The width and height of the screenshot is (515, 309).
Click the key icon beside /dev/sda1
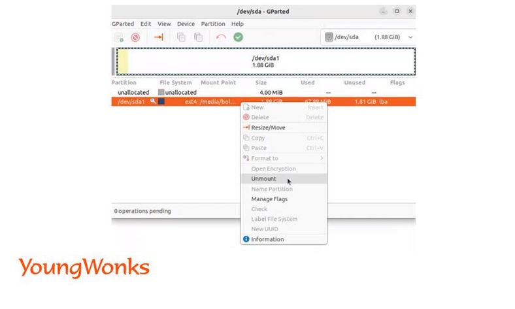(153, 101)
